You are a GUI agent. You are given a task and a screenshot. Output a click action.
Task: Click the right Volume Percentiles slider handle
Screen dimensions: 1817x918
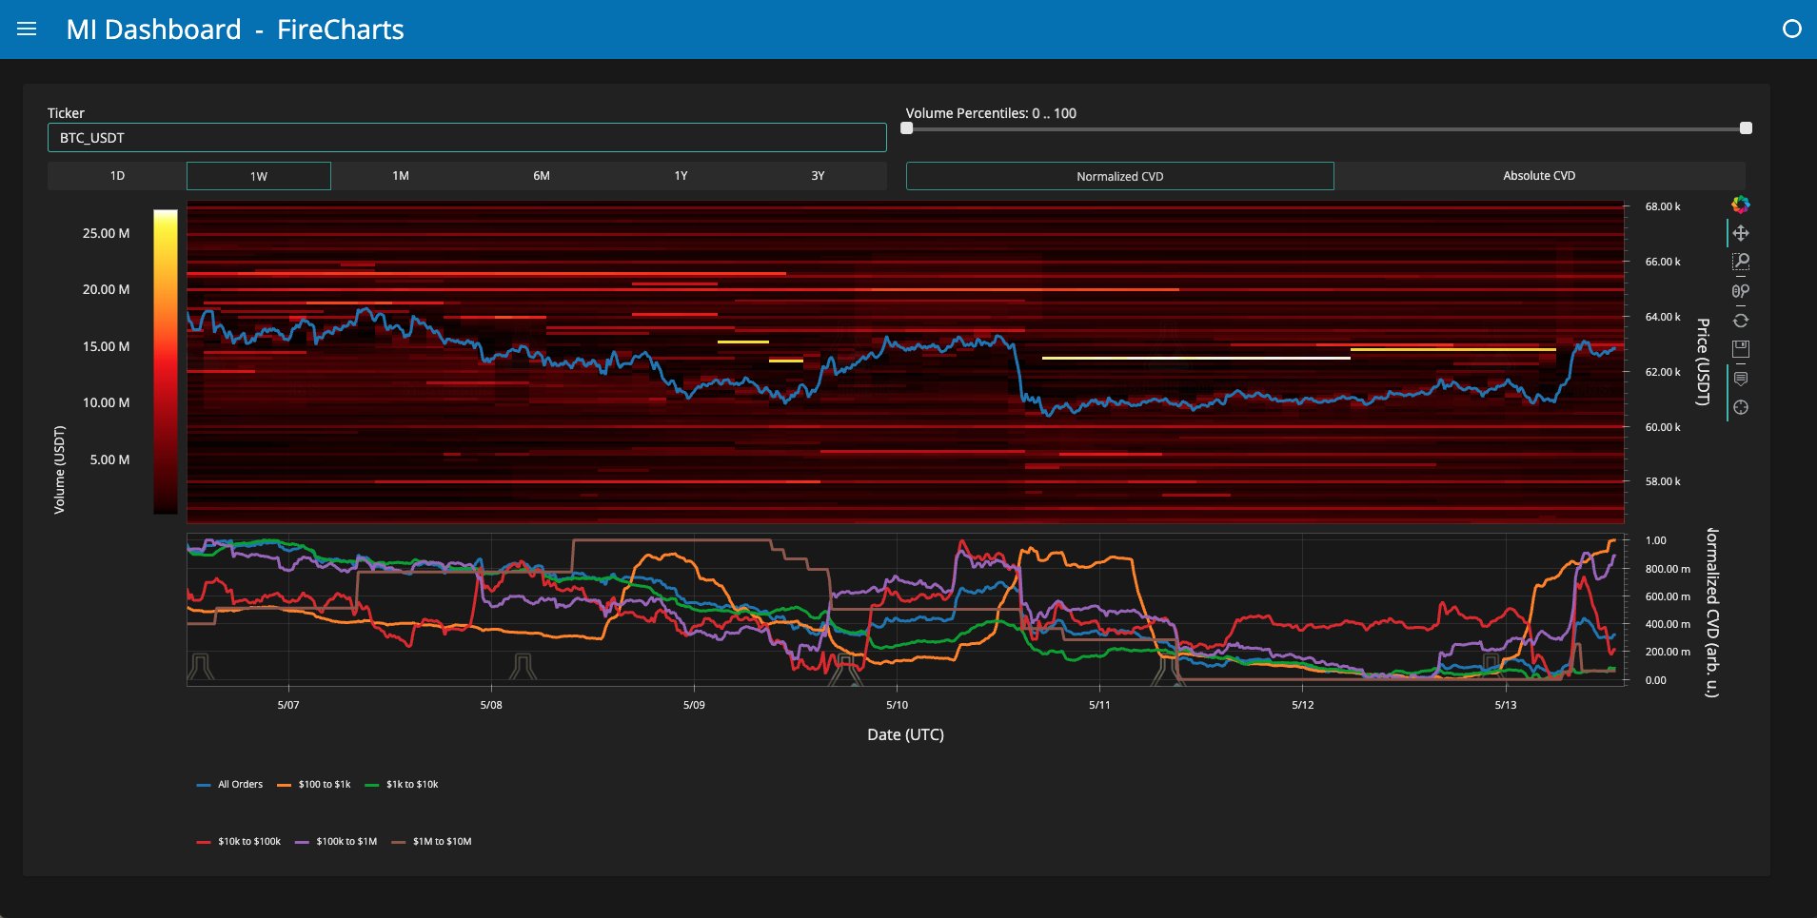[1746, 128]
